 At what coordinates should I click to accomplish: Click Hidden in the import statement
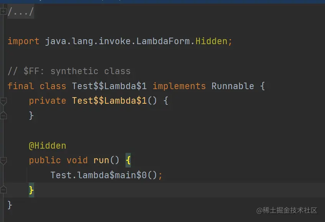pyautogui.click(x=211, y=41)
